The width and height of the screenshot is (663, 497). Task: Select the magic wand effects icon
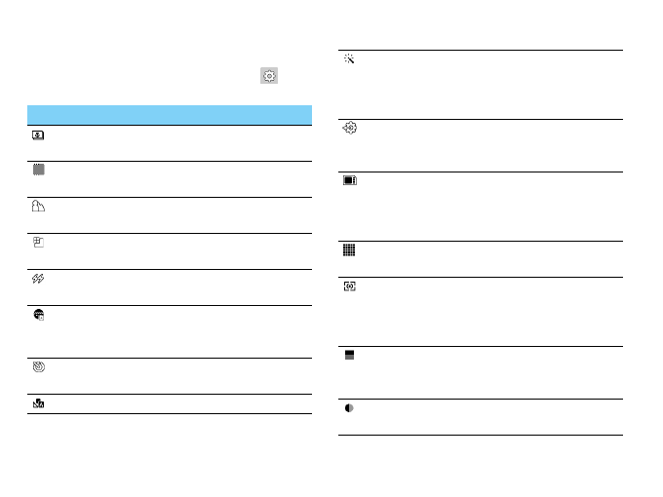point(349,59)
